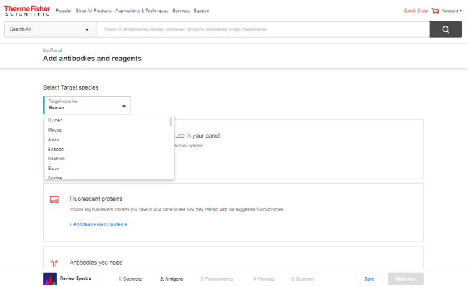Click the antibody Y-shaped icon
This screenshot has width=468, height=286.
(54, 263)
